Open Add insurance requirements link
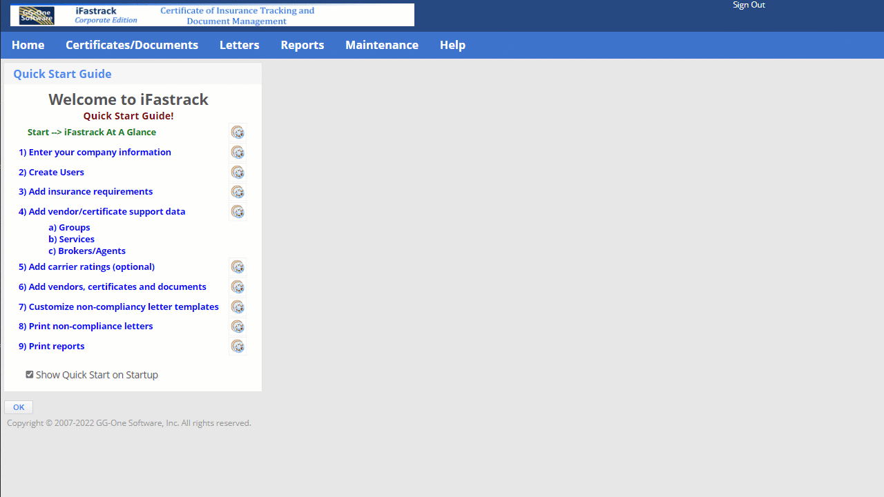 click(86, 191)
